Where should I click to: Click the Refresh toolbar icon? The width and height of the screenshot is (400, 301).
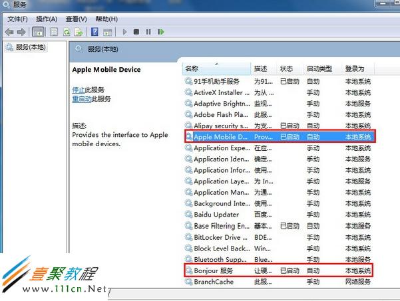click(67, 32)
